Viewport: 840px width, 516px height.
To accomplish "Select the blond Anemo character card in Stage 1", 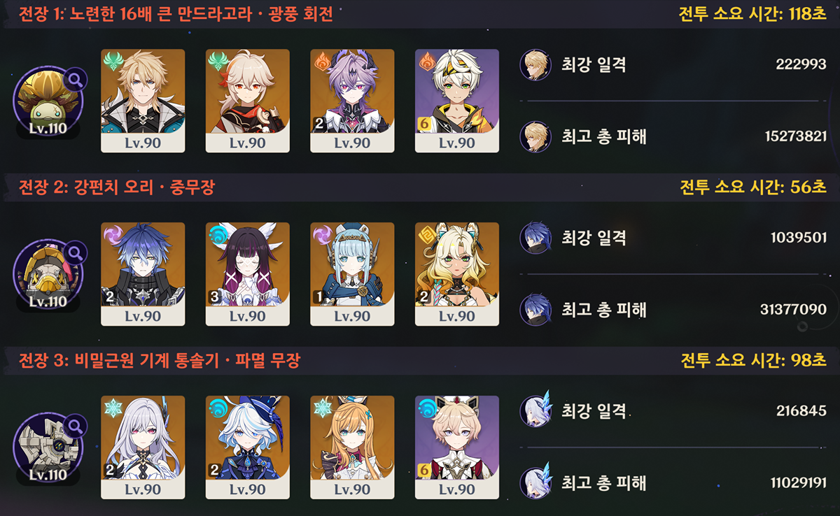I will click(x=143, y=101).
